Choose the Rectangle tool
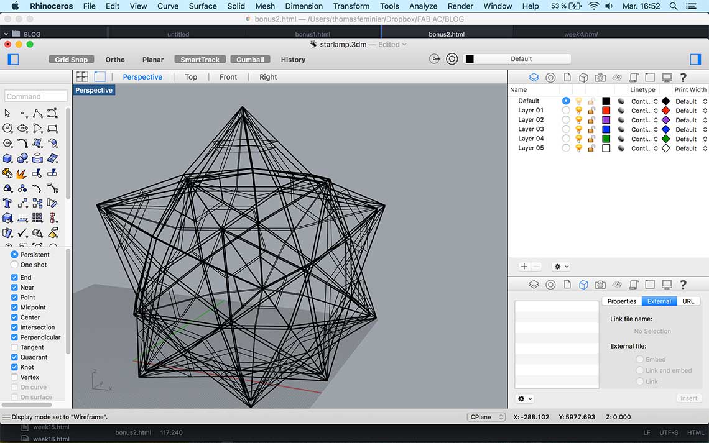 (x=52, y=128)
